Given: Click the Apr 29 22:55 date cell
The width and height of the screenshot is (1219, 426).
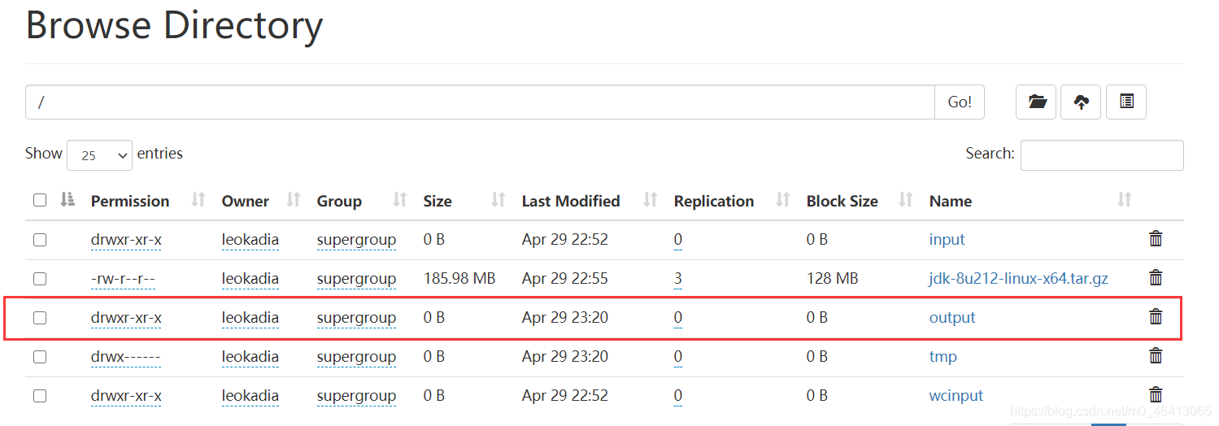Looking at the screenshot, I should pyautogui.click(x=565, y=278).
